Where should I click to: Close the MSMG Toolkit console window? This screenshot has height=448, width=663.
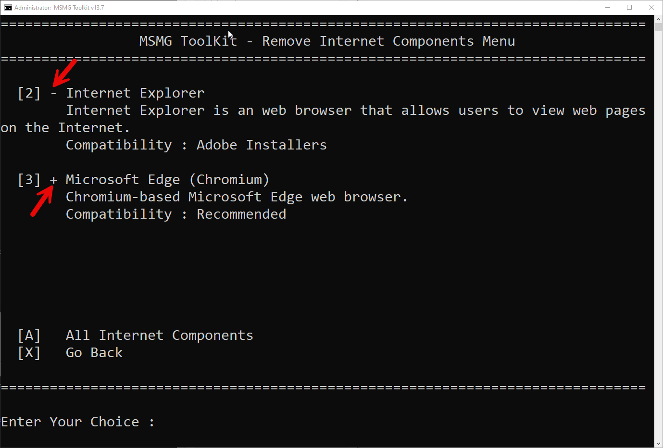(x=651, y=7)
